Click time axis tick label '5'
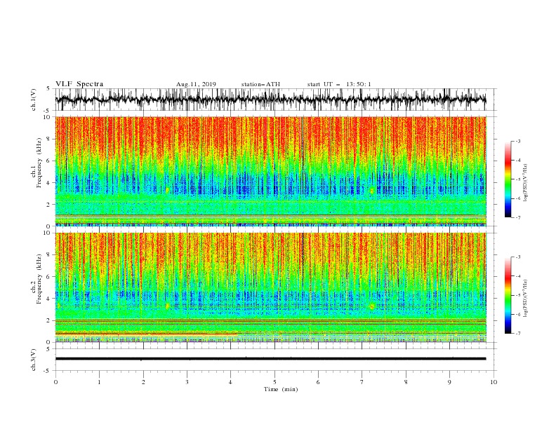Screen dimensions: 556x429 pyautogui.click(x=274, y=382)
